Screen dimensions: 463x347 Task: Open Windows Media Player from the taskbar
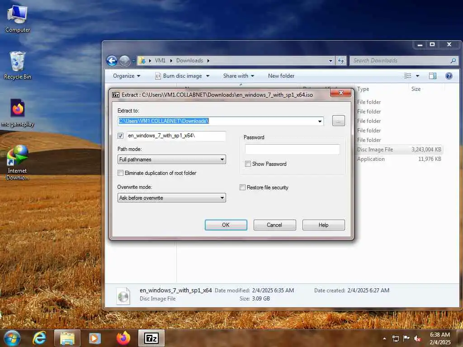95,338
